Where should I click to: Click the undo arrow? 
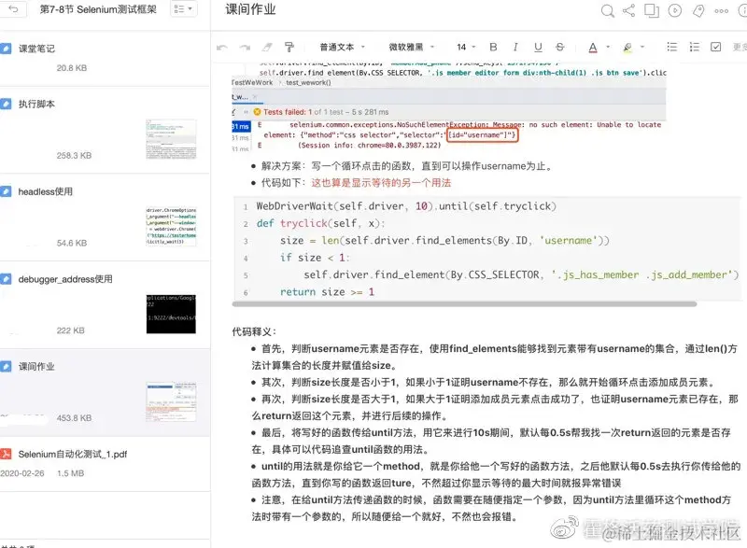[x=222, y=47]
